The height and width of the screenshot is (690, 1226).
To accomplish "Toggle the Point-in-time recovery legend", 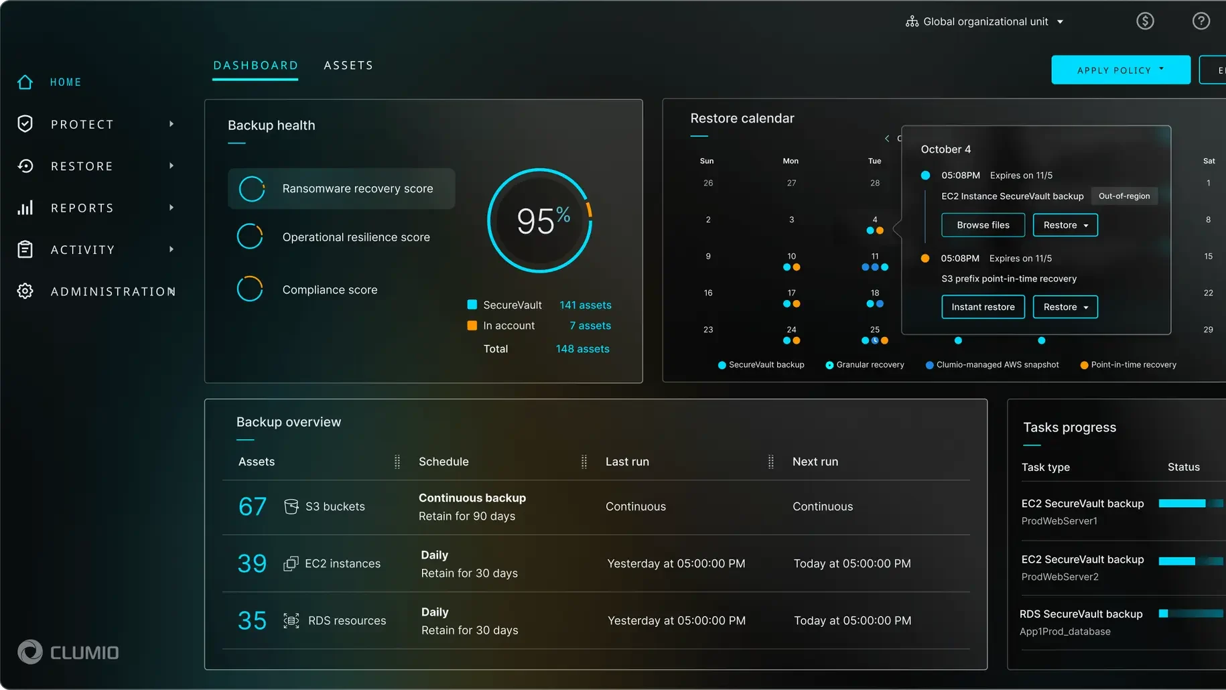I will point(1128,364).
